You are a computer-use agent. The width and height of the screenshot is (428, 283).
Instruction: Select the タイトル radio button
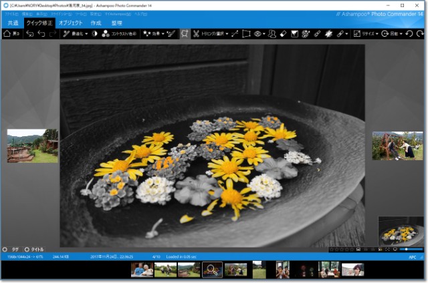click(27, 249)
